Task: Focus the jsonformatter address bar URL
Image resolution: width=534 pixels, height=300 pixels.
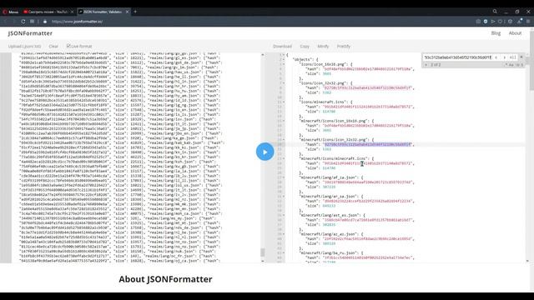Action: (x=78, y=22)
